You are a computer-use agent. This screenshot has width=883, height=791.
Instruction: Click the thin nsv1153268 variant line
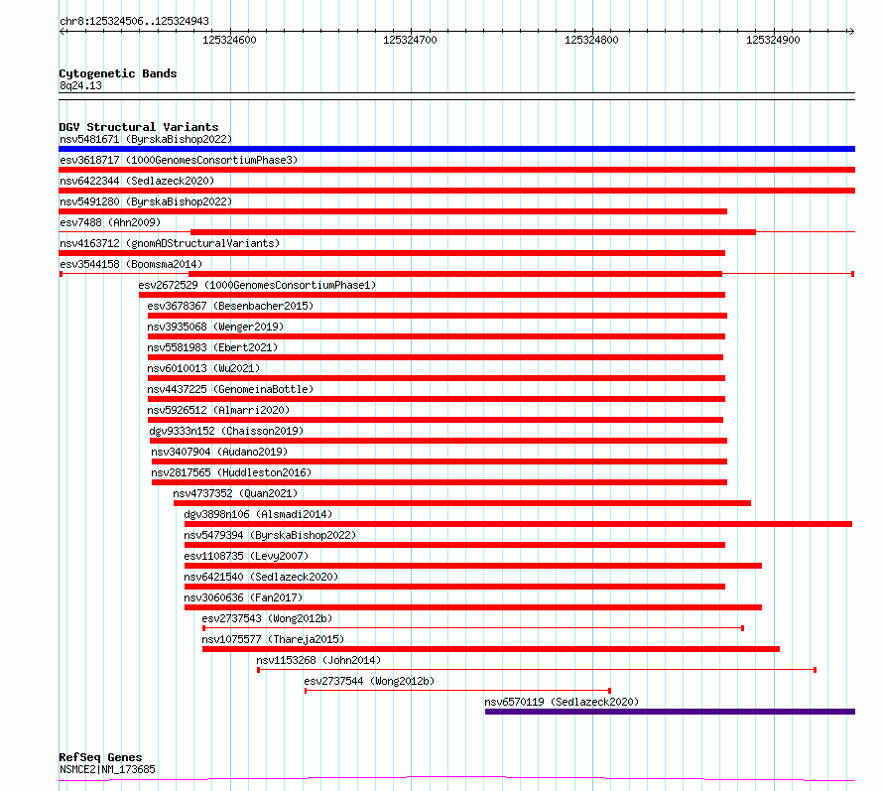(x=537, y=670)
